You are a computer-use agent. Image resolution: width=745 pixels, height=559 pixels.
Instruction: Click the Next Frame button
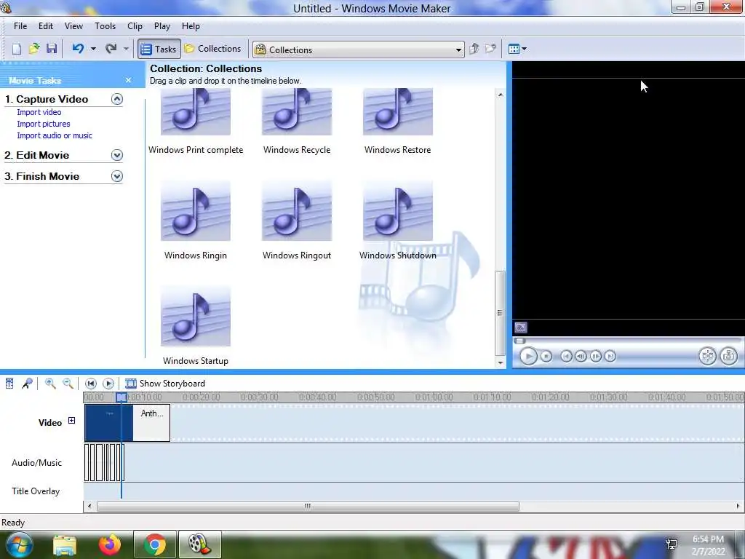[596, 356]
